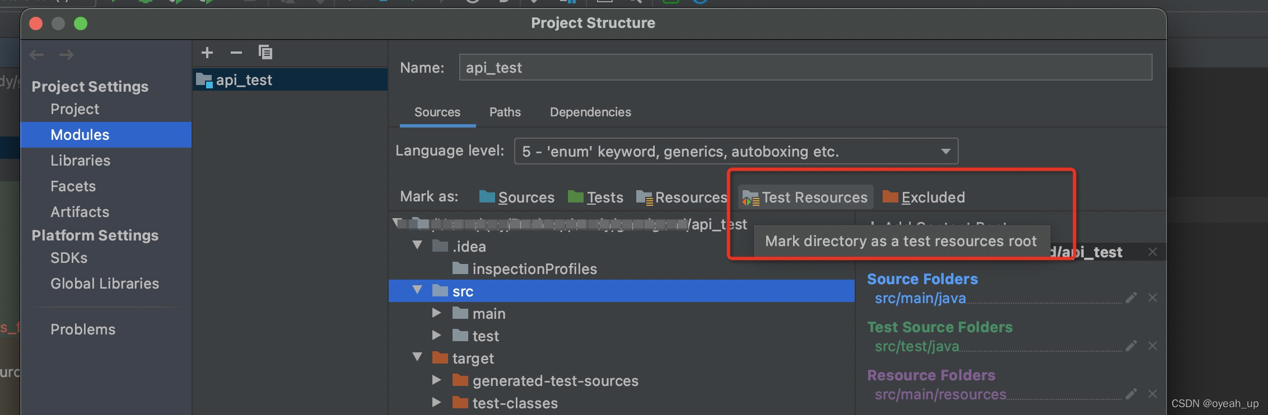Click src/main/java source folder link
The width and height of the screenshot is (1268, 415).
coord(920,298)
